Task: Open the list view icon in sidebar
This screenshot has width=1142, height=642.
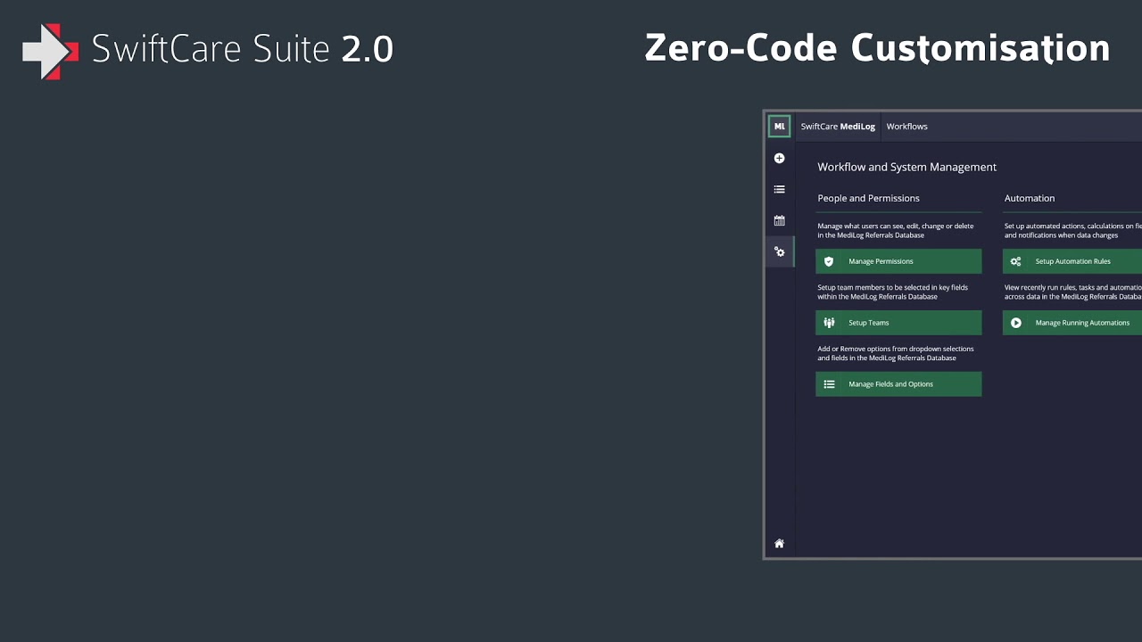Action: pyautogui.click(x=779, y=190)
